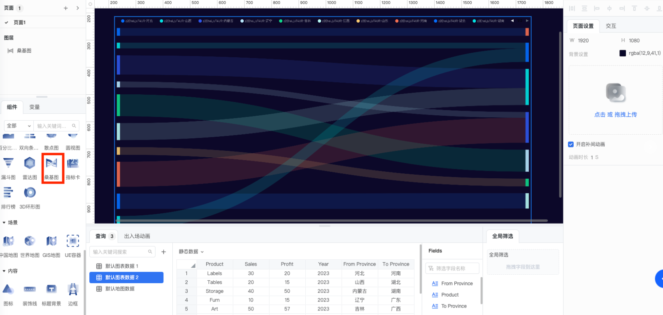Image resolution: width=663 pixels, height=315 pixels.
Task: Go to previous legend page arrow
Action: point(512,21)
